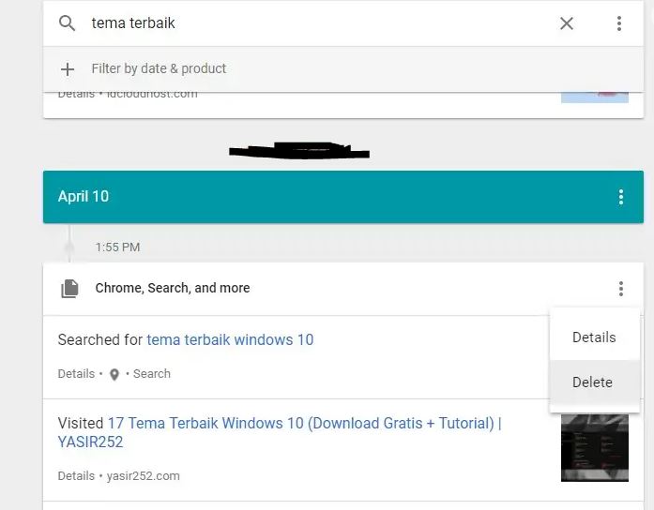
Task: Click 'Chrome, Search, and more' title
Action: [173, 288]
